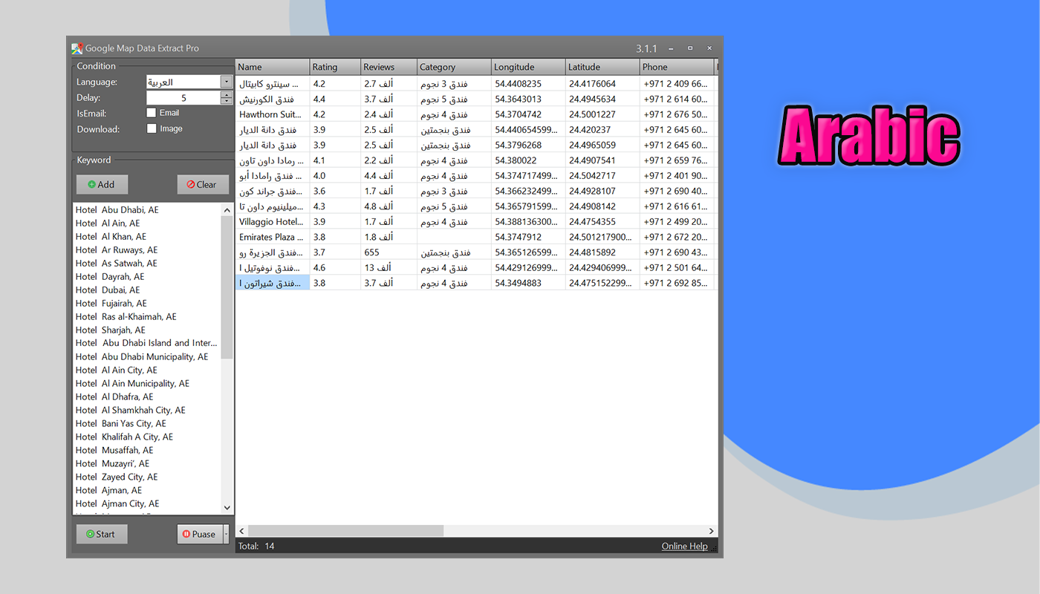
Task: Close the Google Map Data Extract window
Action: click(709, 48)
